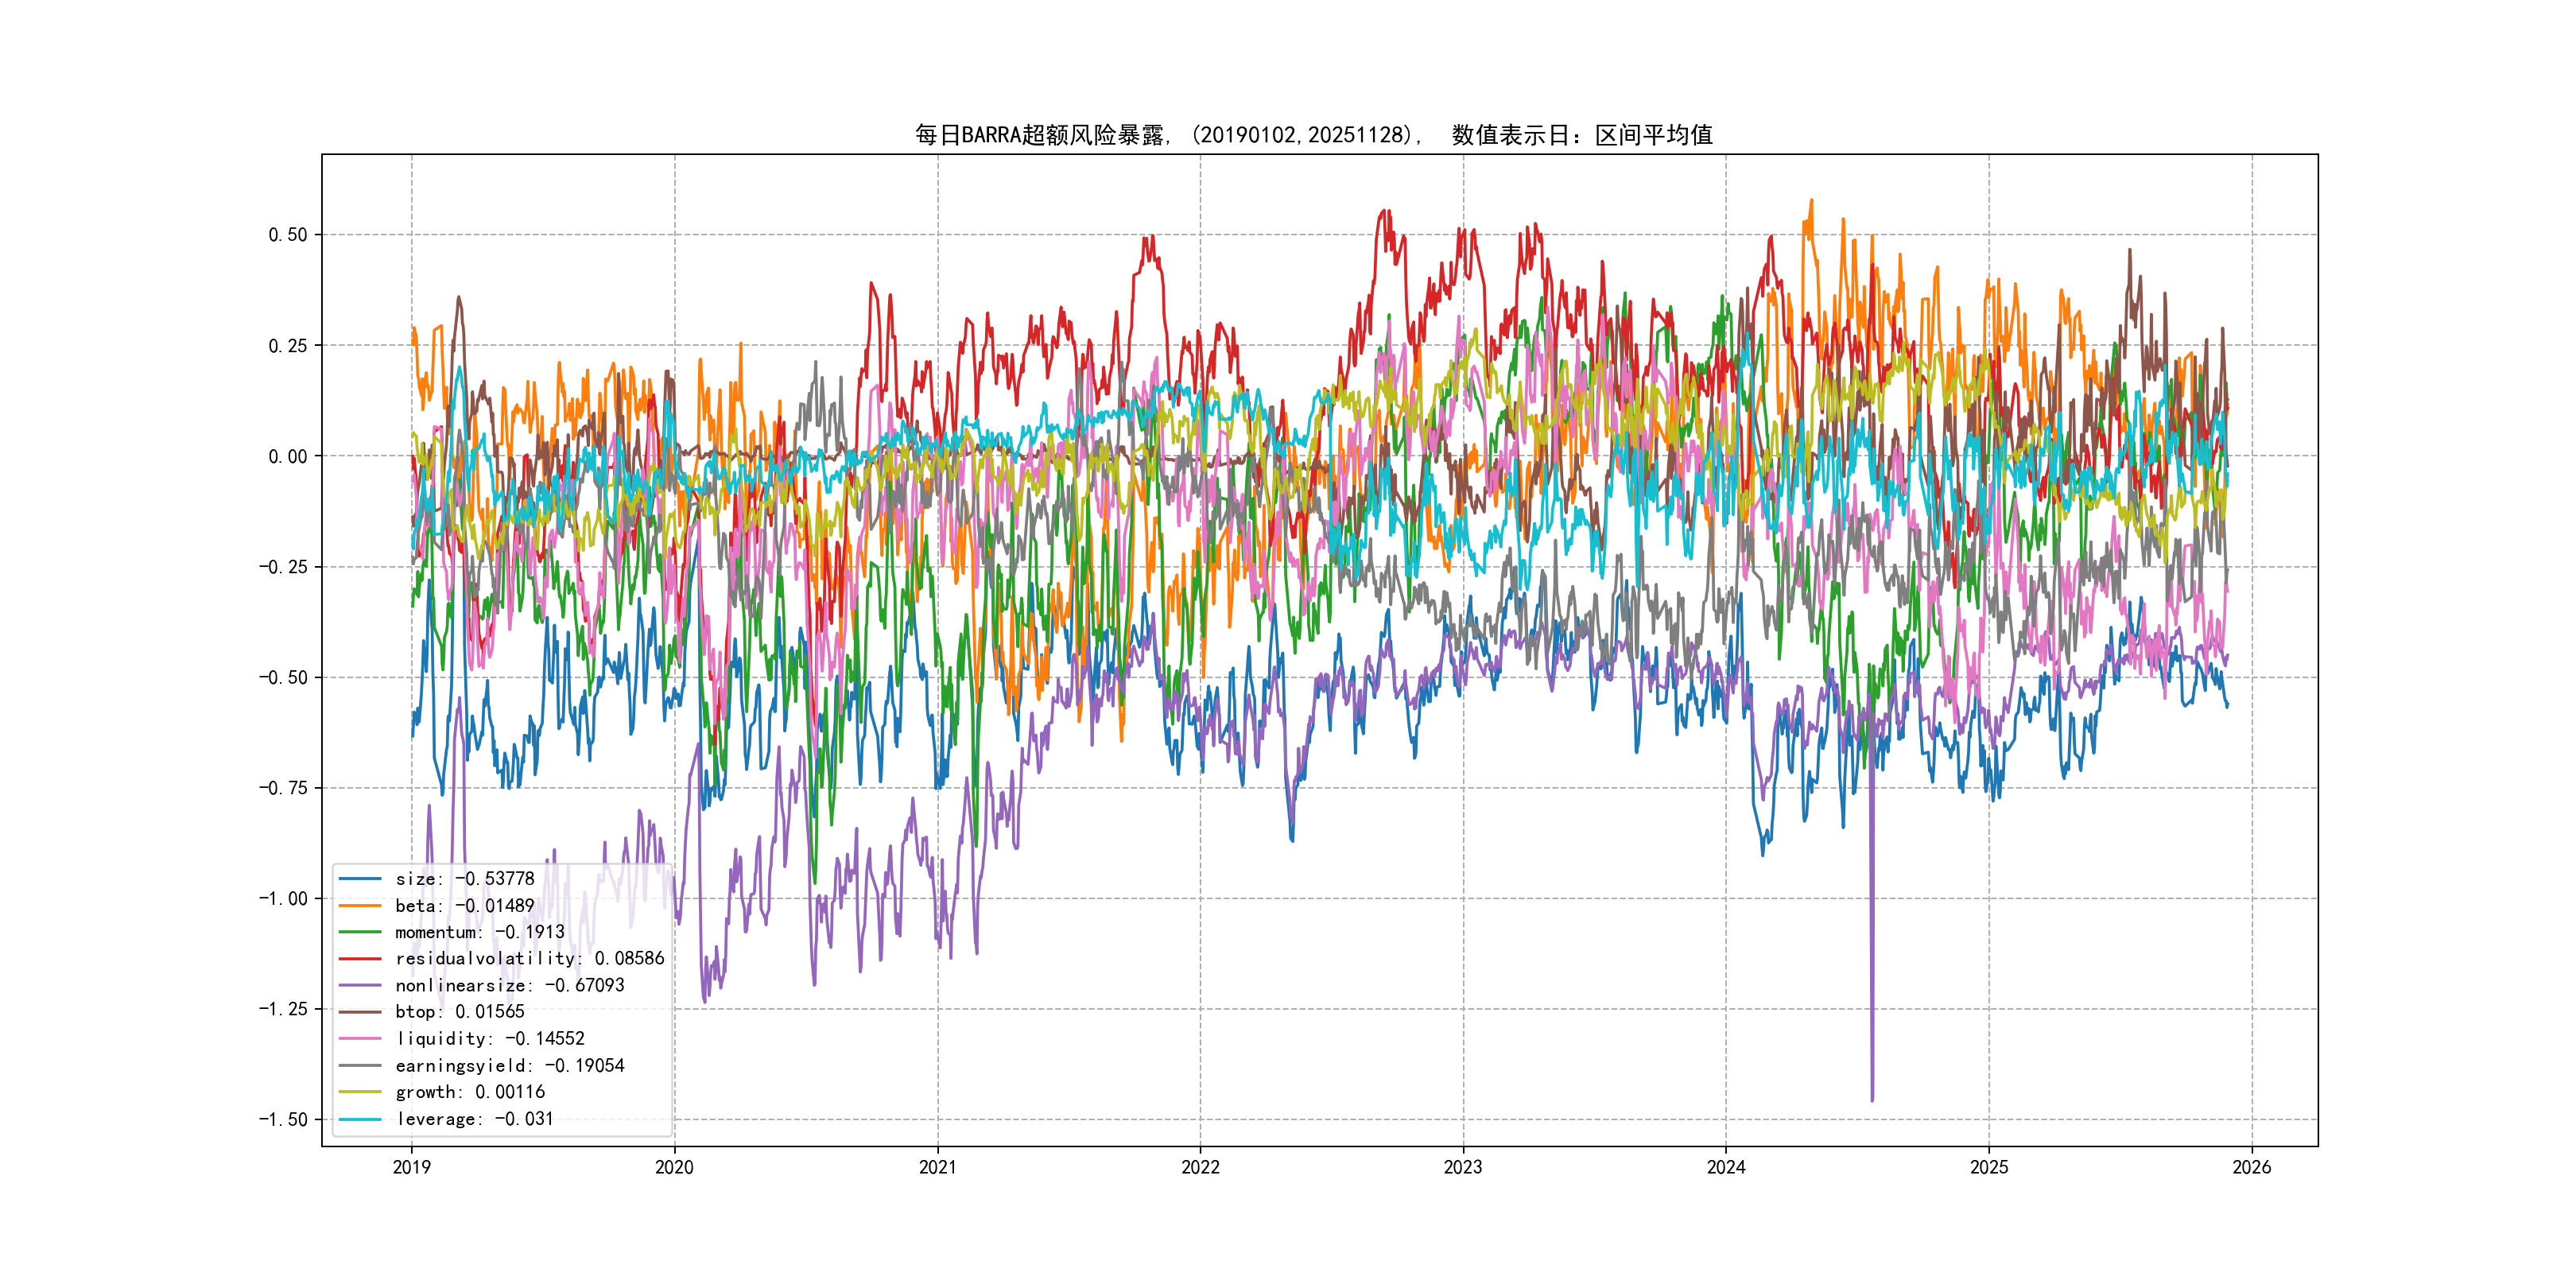The height and width of the screenshot is (1288, 2576).
Task: Click the 2019 x-axis tick label
Action: pyautogui.click(x=411, y=1167)
